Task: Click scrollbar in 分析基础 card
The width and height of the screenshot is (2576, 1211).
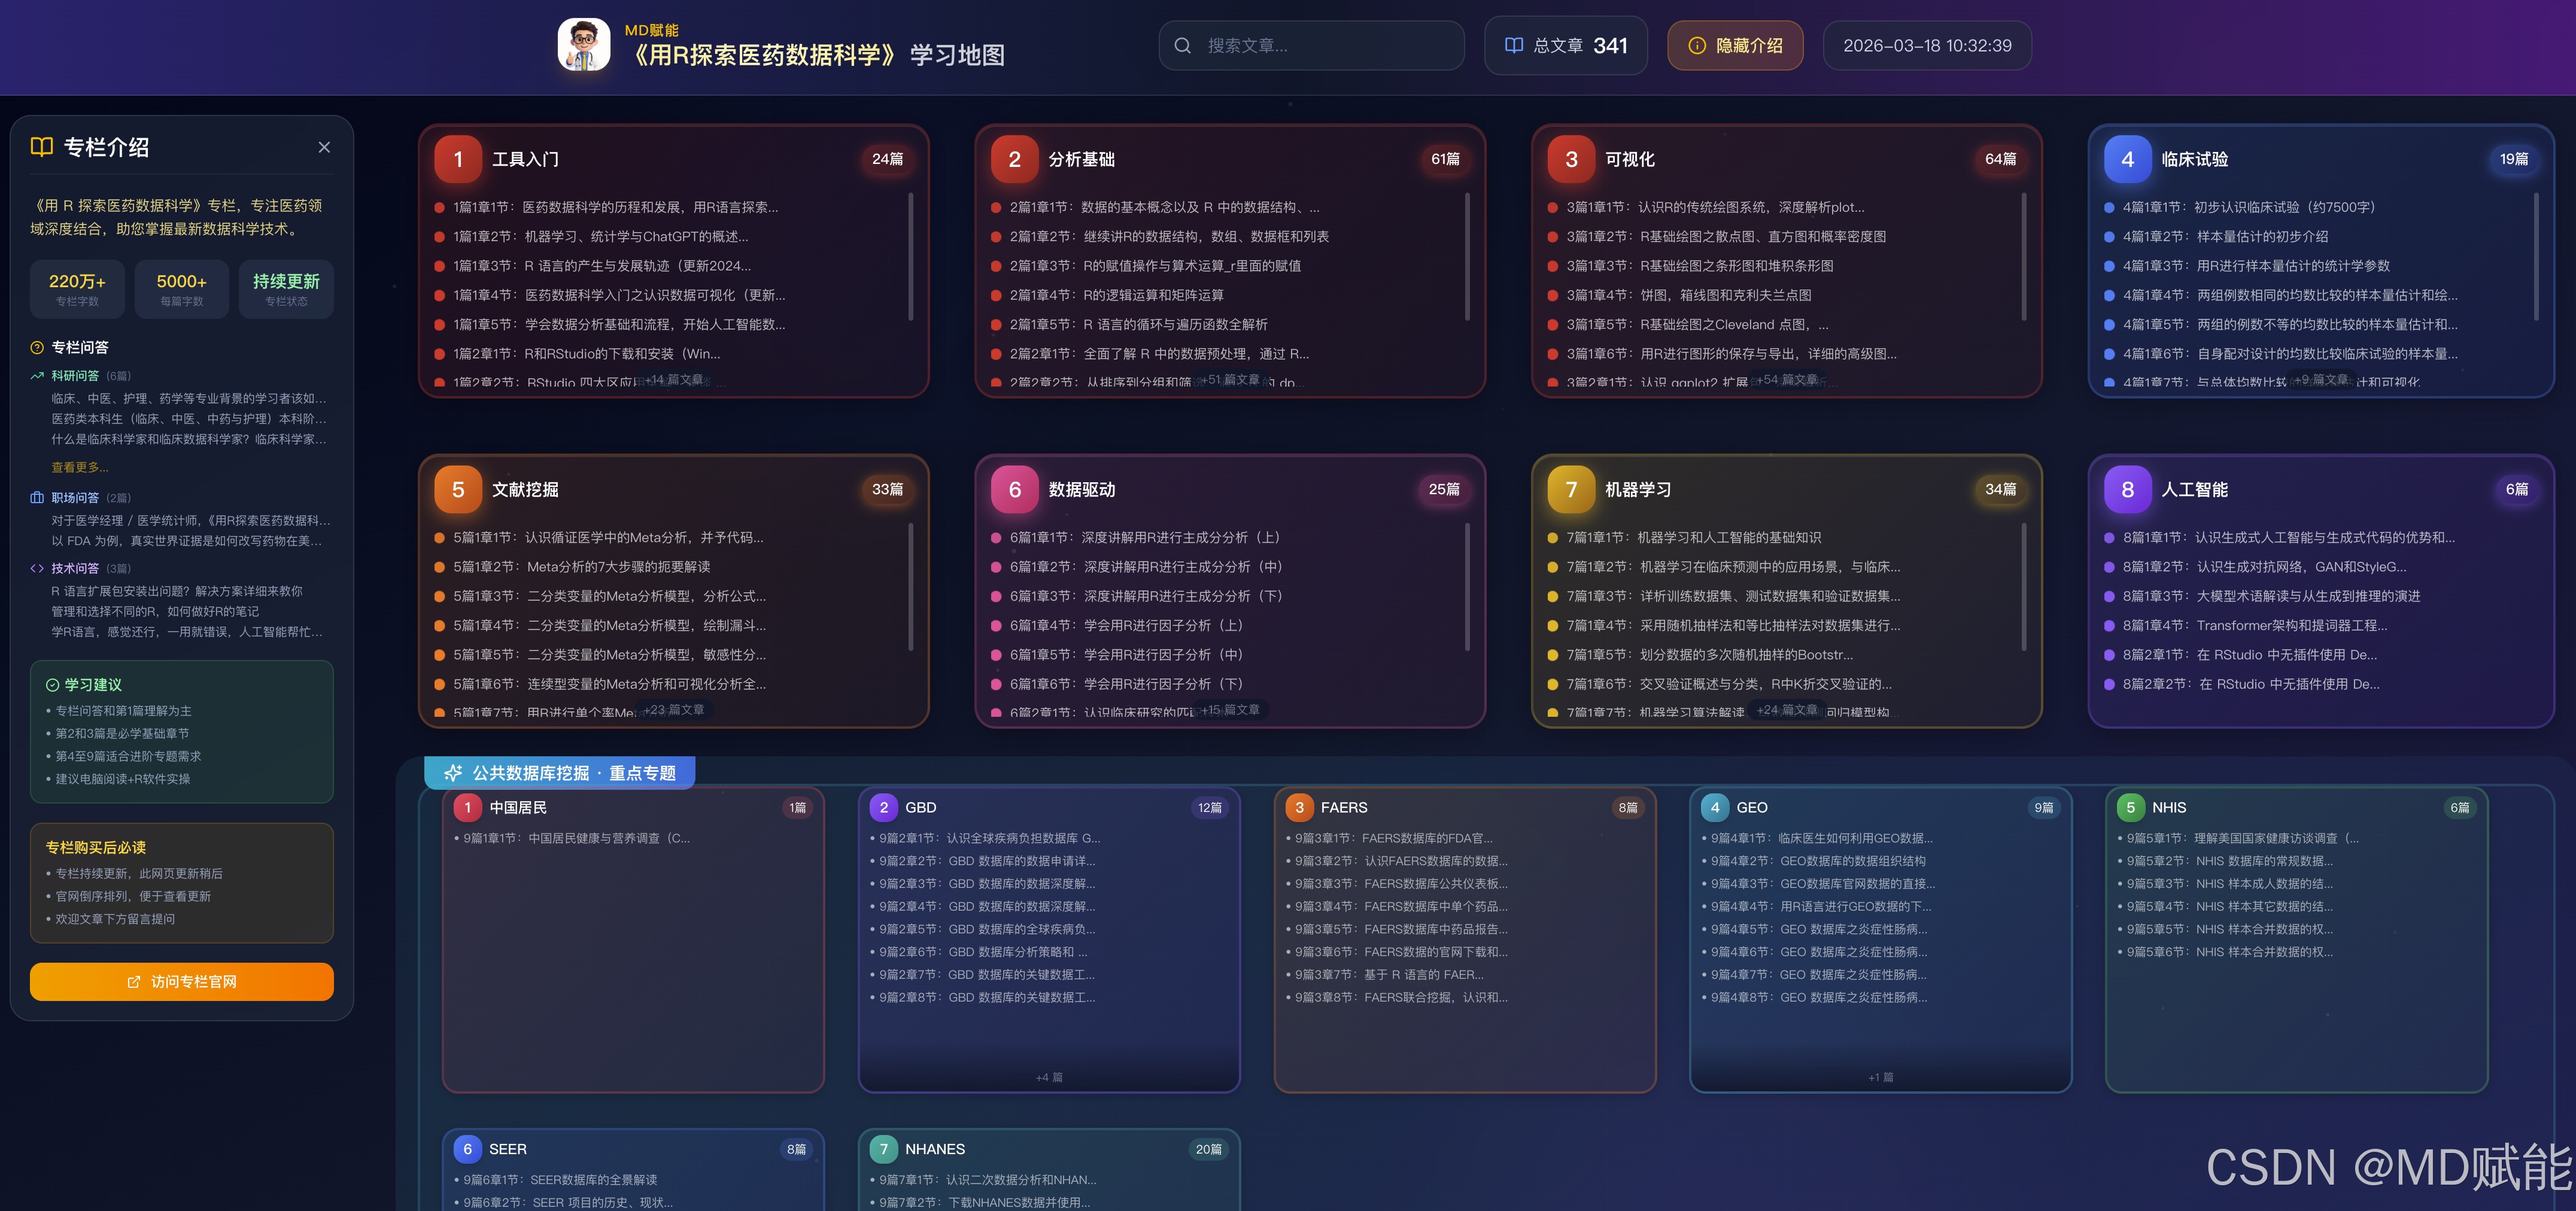Action: (1467, 257)
